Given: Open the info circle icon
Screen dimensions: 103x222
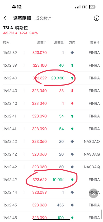Looking at the screenshot, I should pos(97,18).
